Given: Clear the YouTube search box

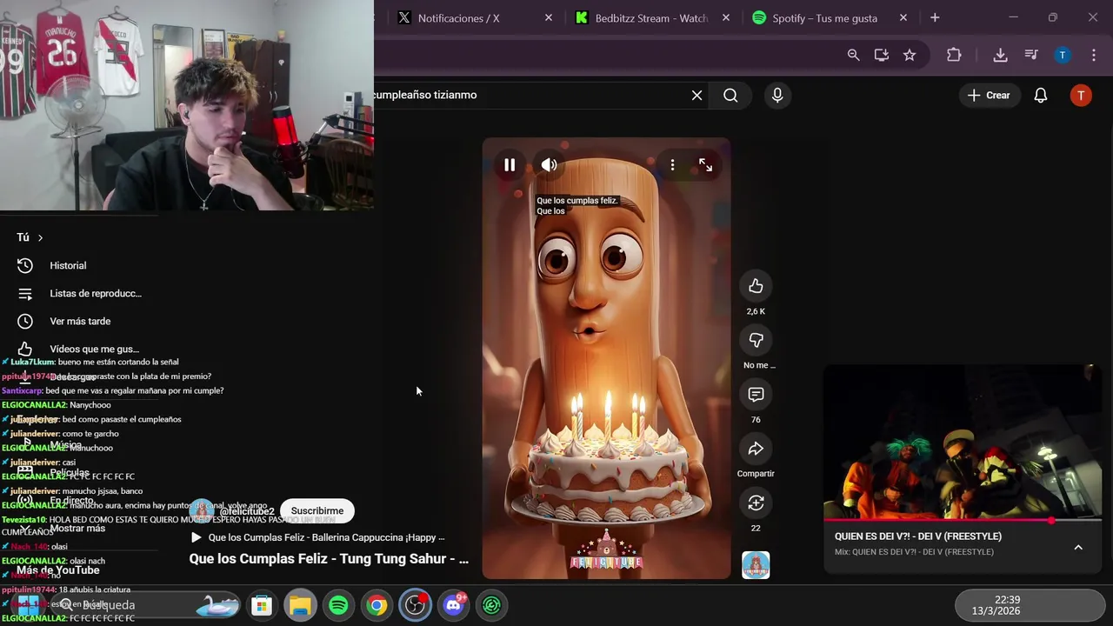Looking at the screenshot, I should (696, 95).
